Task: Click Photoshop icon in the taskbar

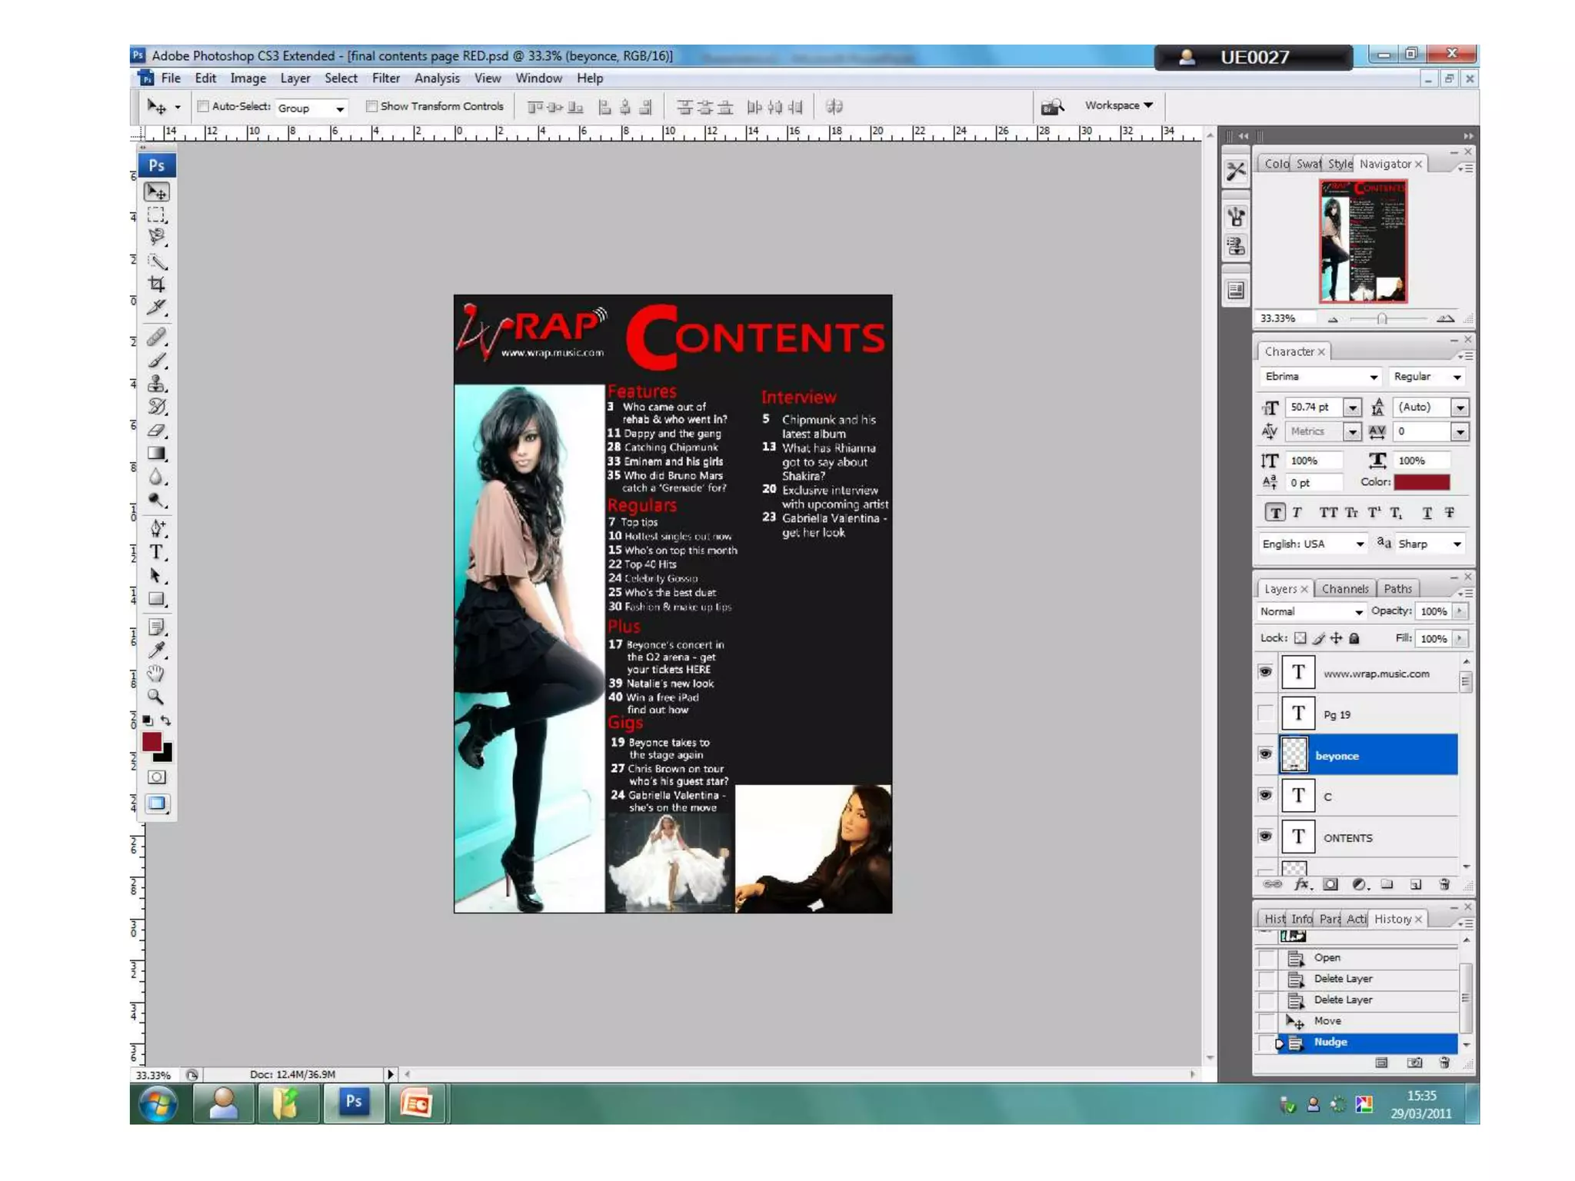Action: pyautogui.click(x=354, y=1103)
